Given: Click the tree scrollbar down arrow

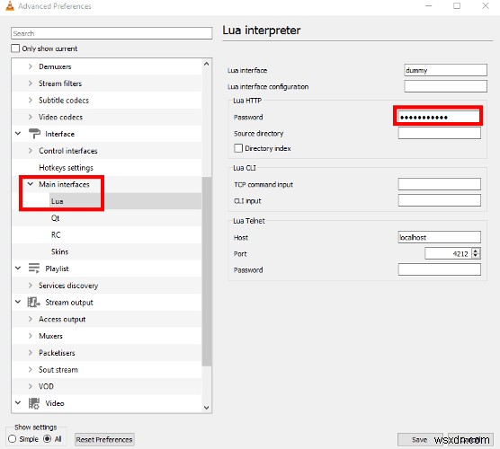Looking at the screenshot, I should pos(207,408).
